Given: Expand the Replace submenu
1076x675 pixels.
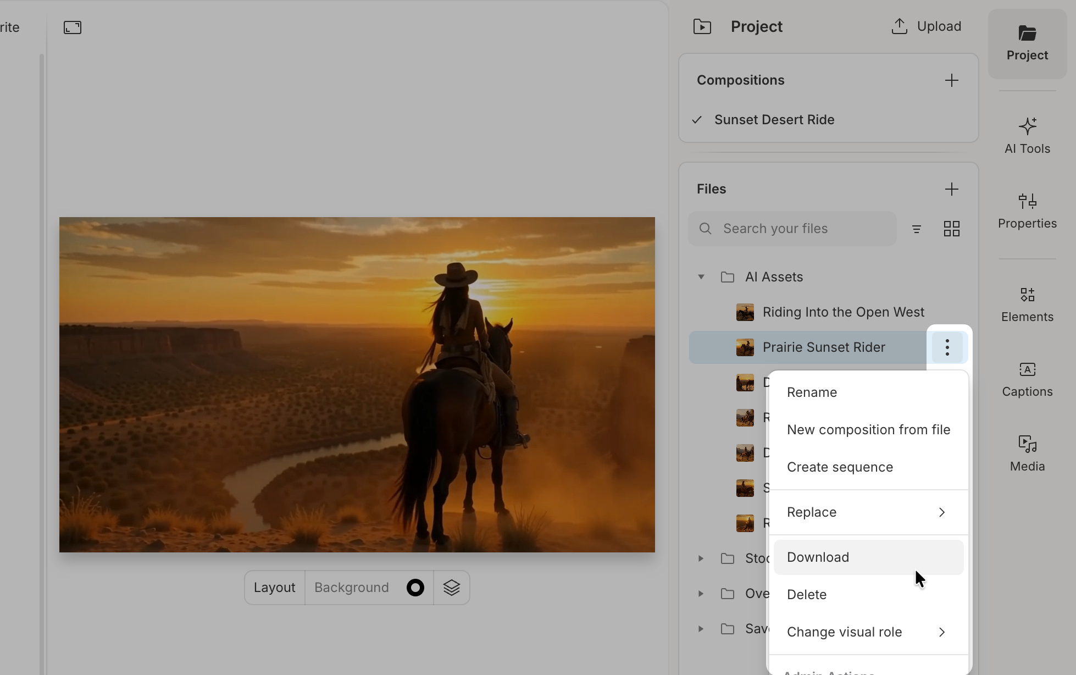Looking at the screenshot, I should [x=868, y=512].
